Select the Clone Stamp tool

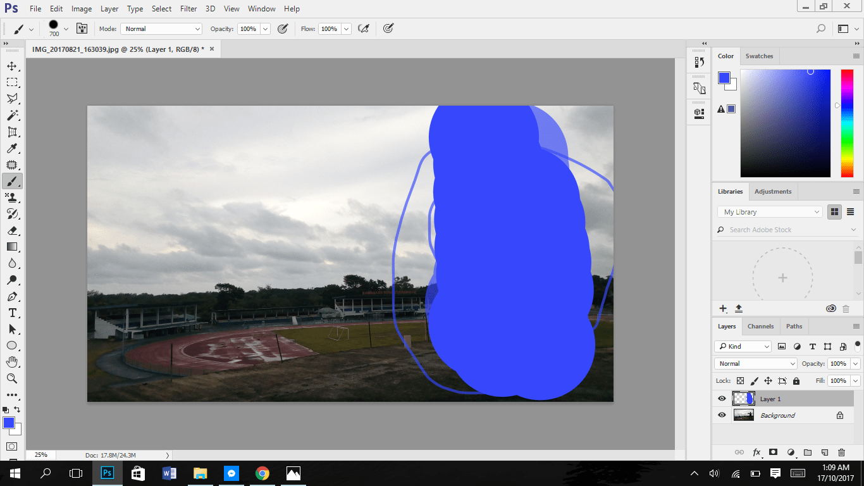(x=13, y=197)
